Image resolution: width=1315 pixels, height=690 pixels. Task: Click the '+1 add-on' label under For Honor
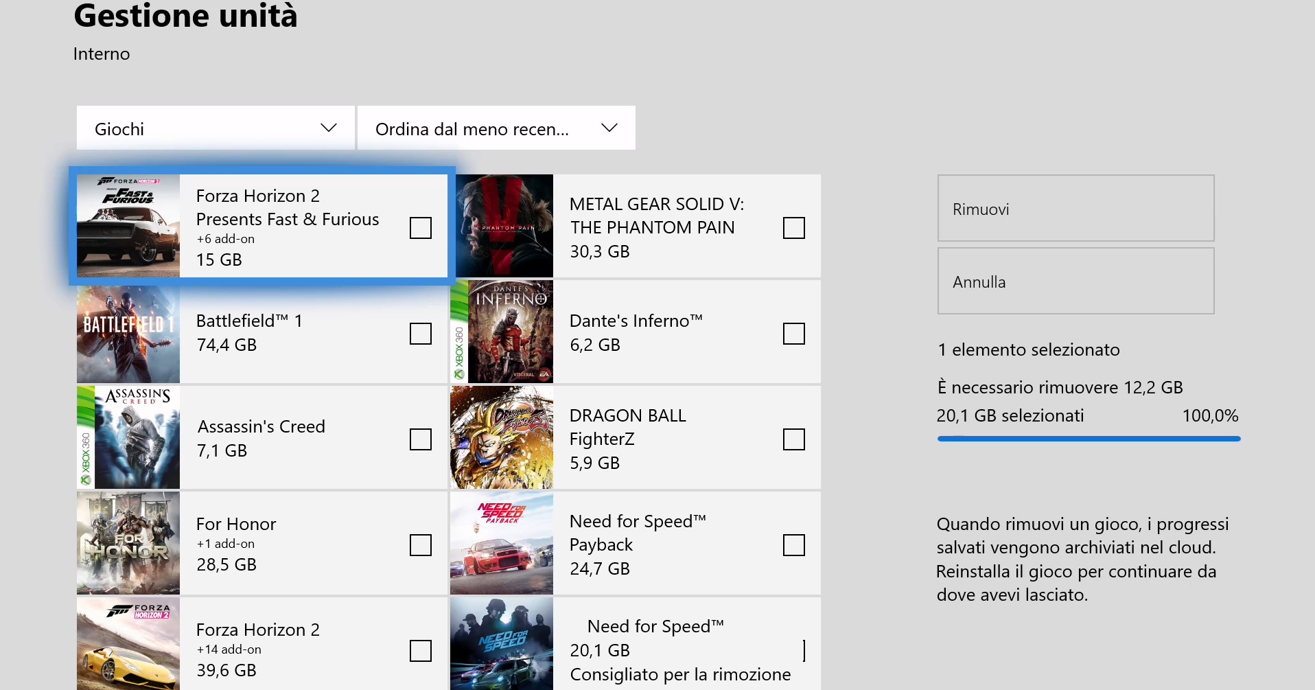pyautogui.click(x=226, y=544)
